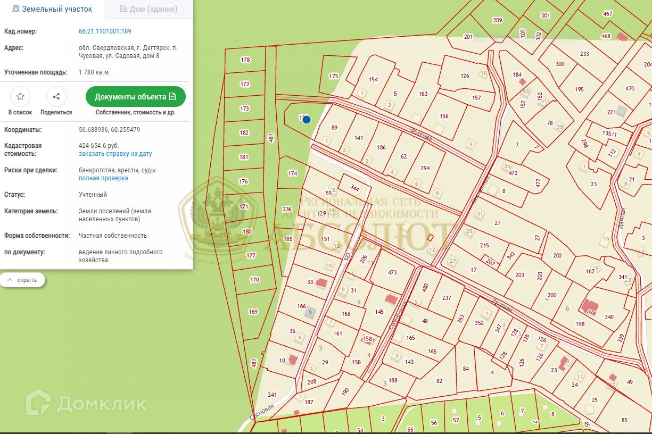This screenshot has height=434, width=652.
Task: Click parcel 300 on the map
Action: [x=560, y=64]
